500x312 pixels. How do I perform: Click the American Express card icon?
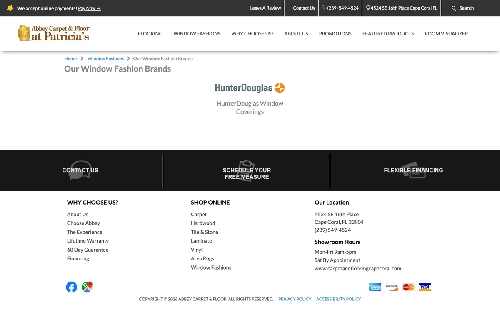(375, 287)
